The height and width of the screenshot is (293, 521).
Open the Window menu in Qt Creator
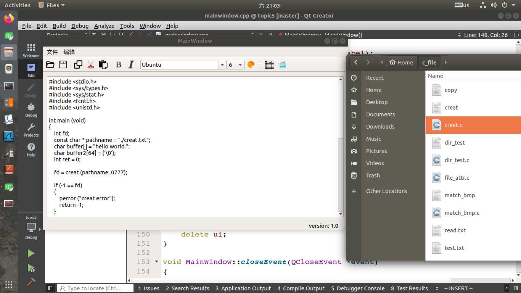click(x=150, y=26)
